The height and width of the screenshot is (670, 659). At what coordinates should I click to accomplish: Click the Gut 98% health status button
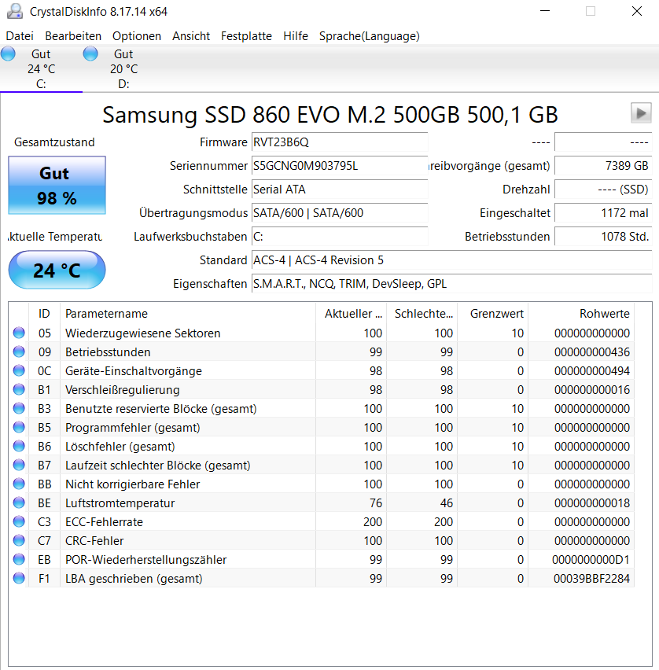pos(56,186)
